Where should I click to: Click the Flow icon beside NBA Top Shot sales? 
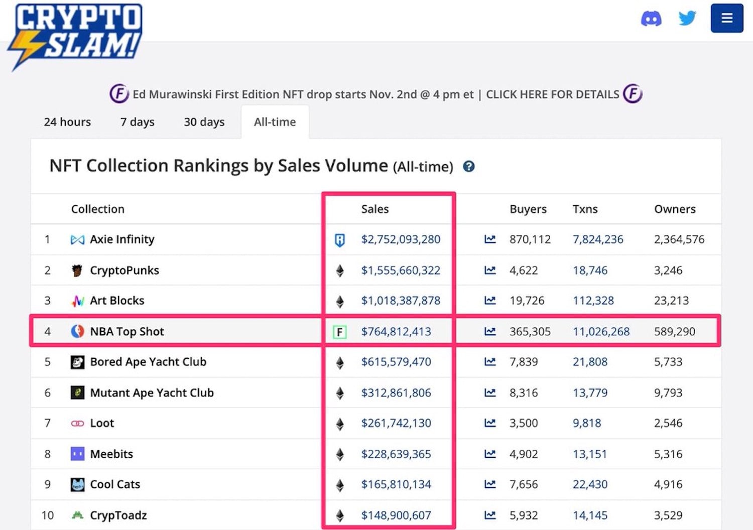tap(340, 332)
